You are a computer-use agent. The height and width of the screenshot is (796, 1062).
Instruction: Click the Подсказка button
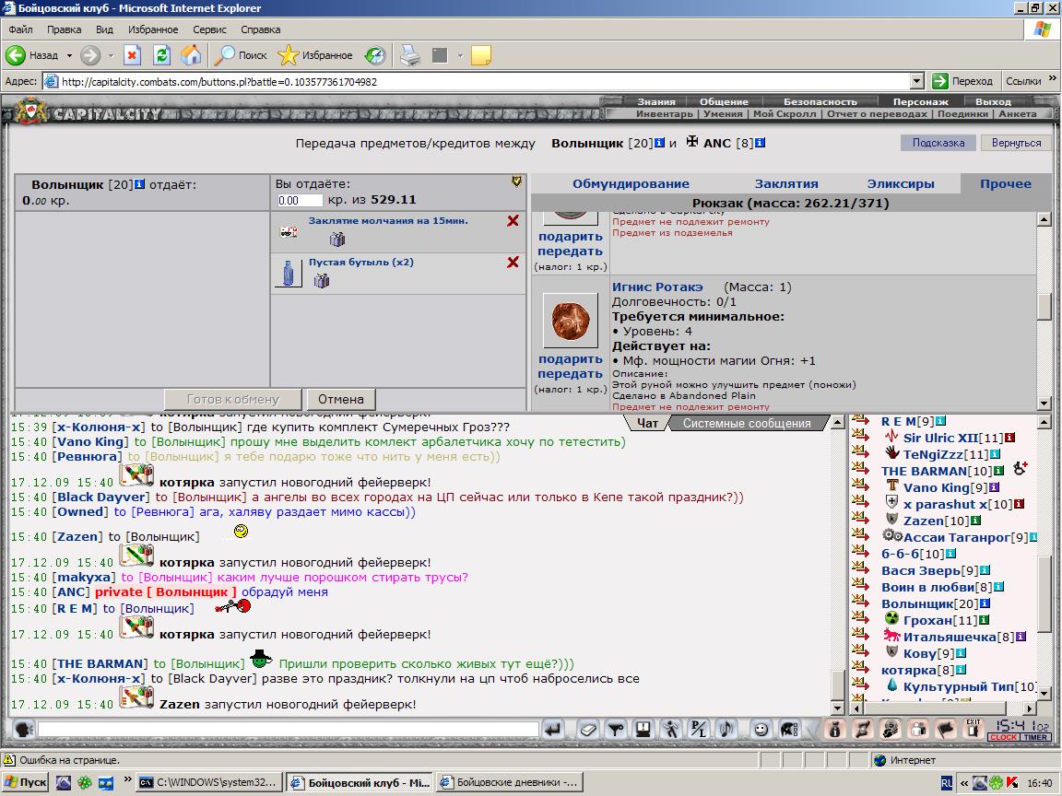click(938, 143)
